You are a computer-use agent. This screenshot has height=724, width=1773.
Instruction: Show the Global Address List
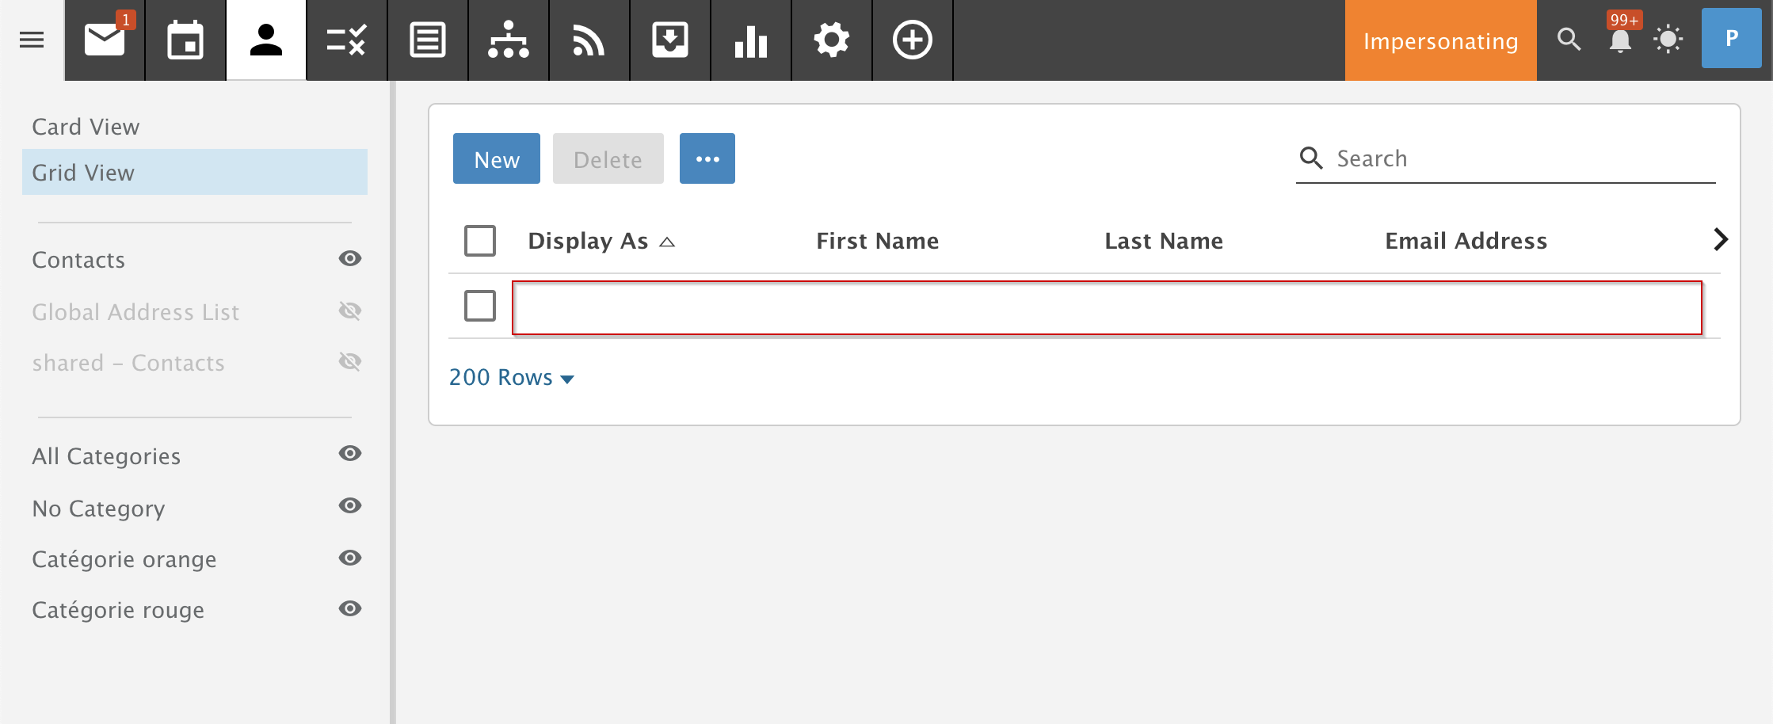point(349,311)
